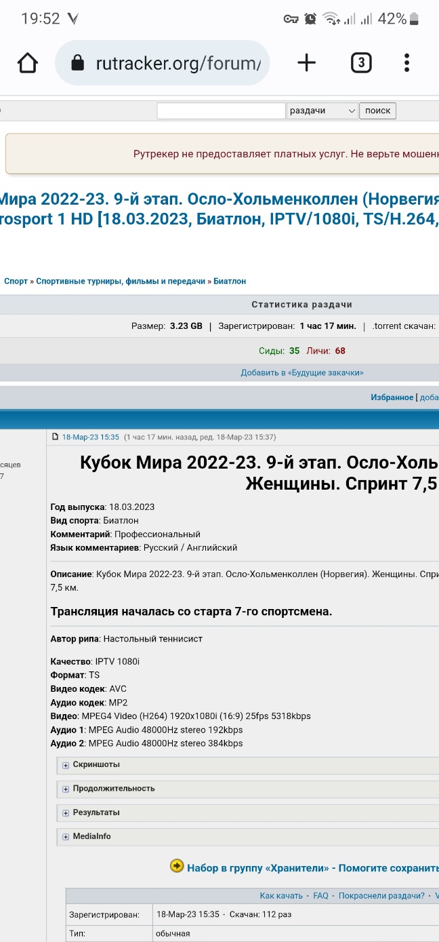This screenshot has width=439, height=942.
Task: Tap the browser home icon
Action: pos(27,63)
